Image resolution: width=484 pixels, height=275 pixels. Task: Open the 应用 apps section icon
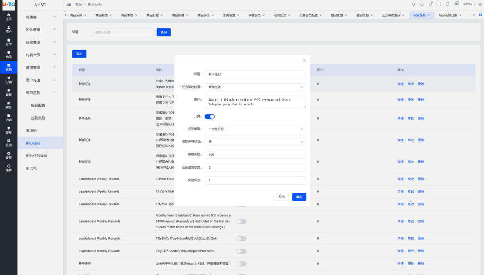(x=9, y=143)
